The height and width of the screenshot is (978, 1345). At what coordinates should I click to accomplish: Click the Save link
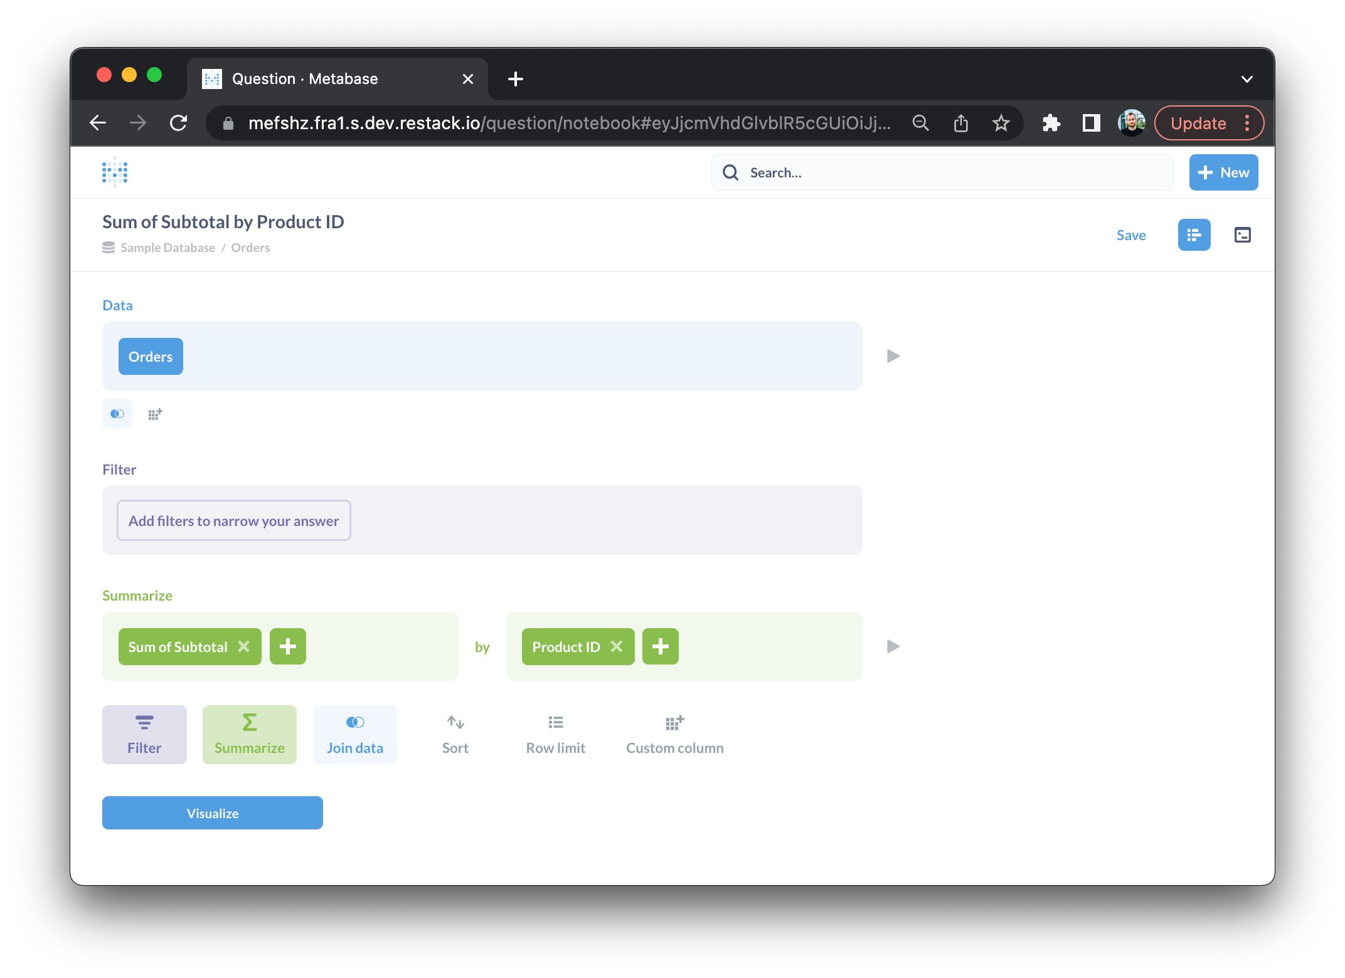click(1130, 235)
